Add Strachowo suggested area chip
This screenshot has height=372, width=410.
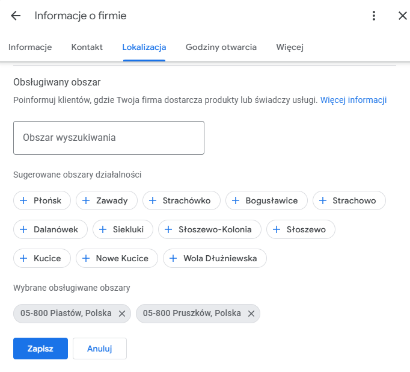pyautogui.click(x=349, y=200)
